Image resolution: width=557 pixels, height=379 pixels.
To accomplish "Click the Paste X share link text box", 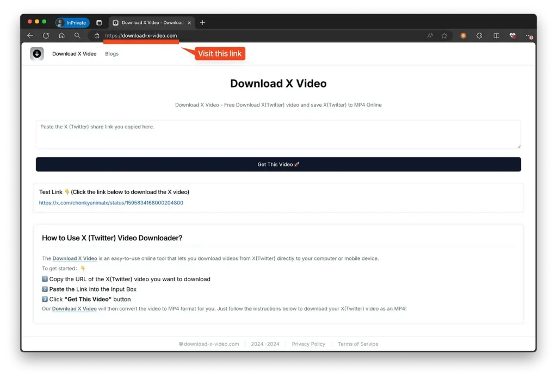I will (x=278, y=134).
